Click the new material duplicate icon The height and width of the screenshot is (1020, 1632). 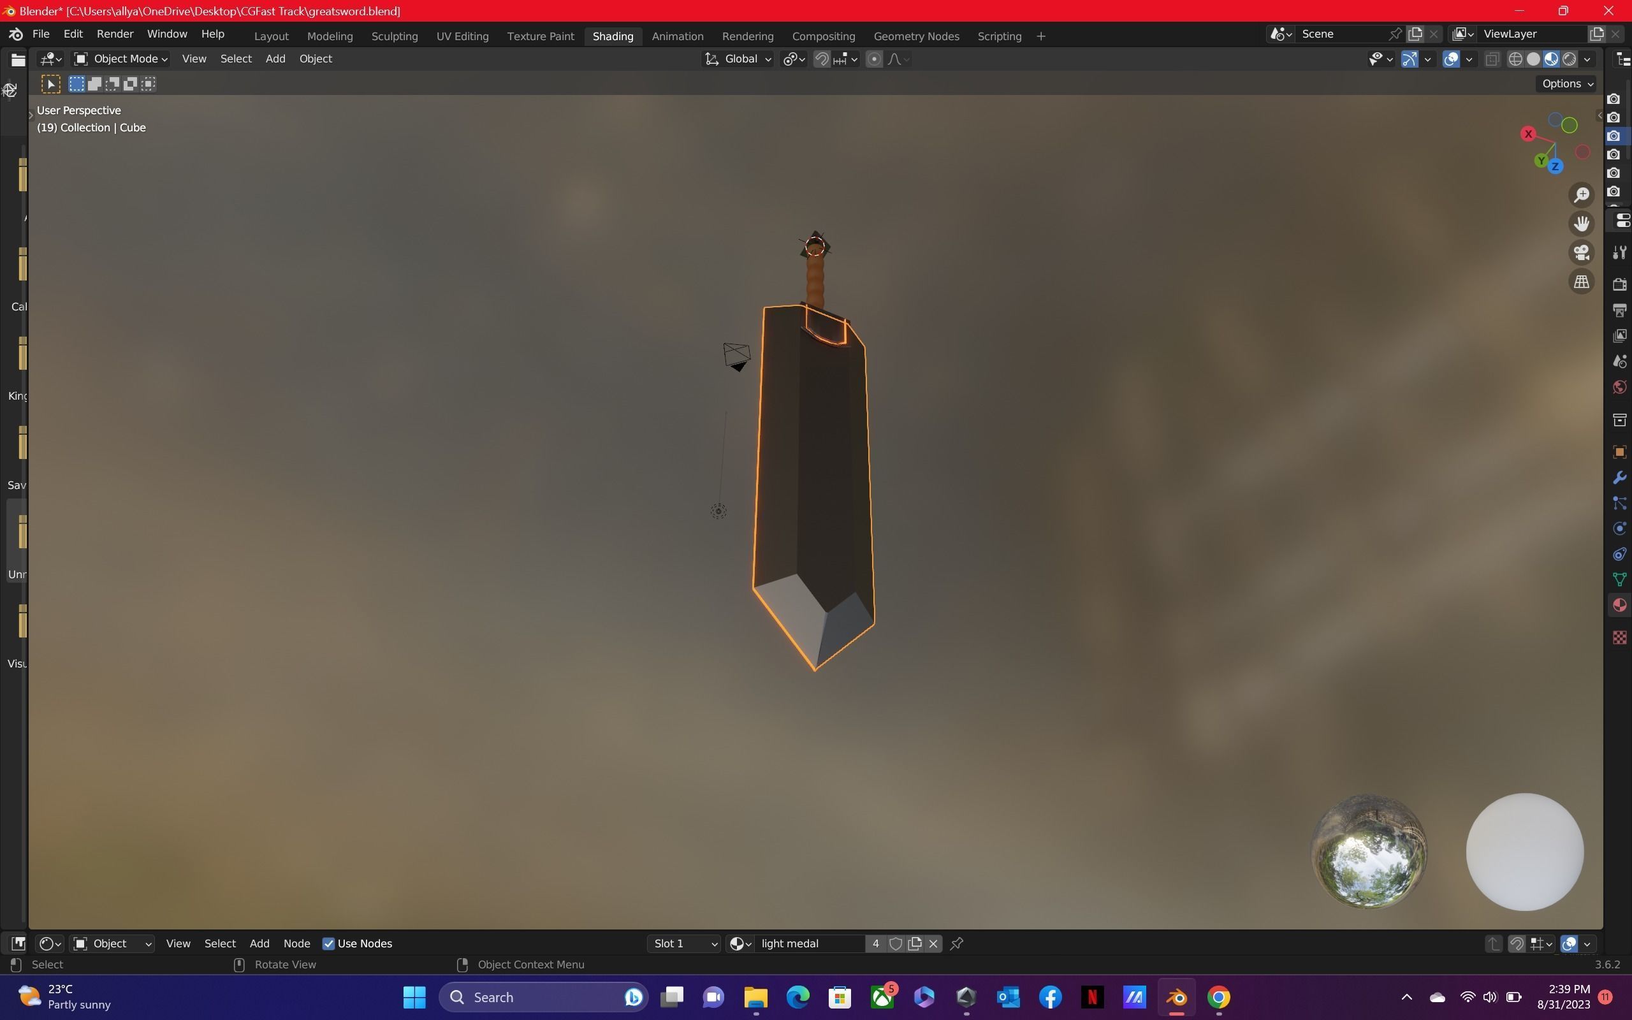(914, 943)
